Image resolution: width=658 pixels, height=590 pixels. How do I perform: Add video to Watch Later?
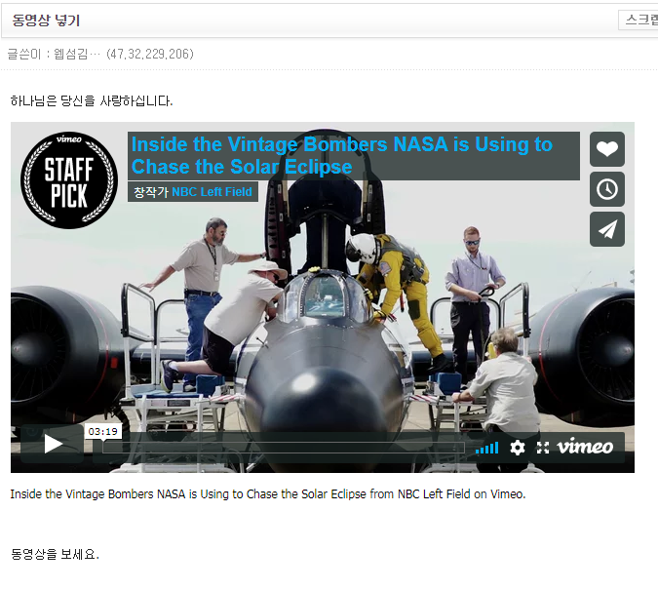(x=607, y=189)
